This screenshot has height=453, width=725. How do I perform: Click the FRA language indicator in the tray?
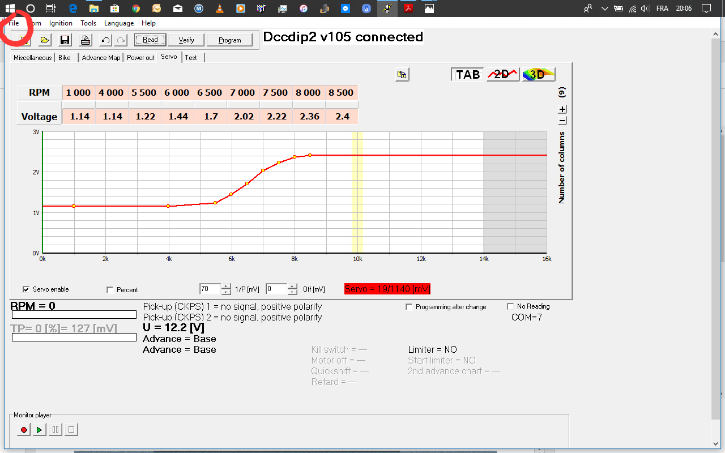[662, 8]
